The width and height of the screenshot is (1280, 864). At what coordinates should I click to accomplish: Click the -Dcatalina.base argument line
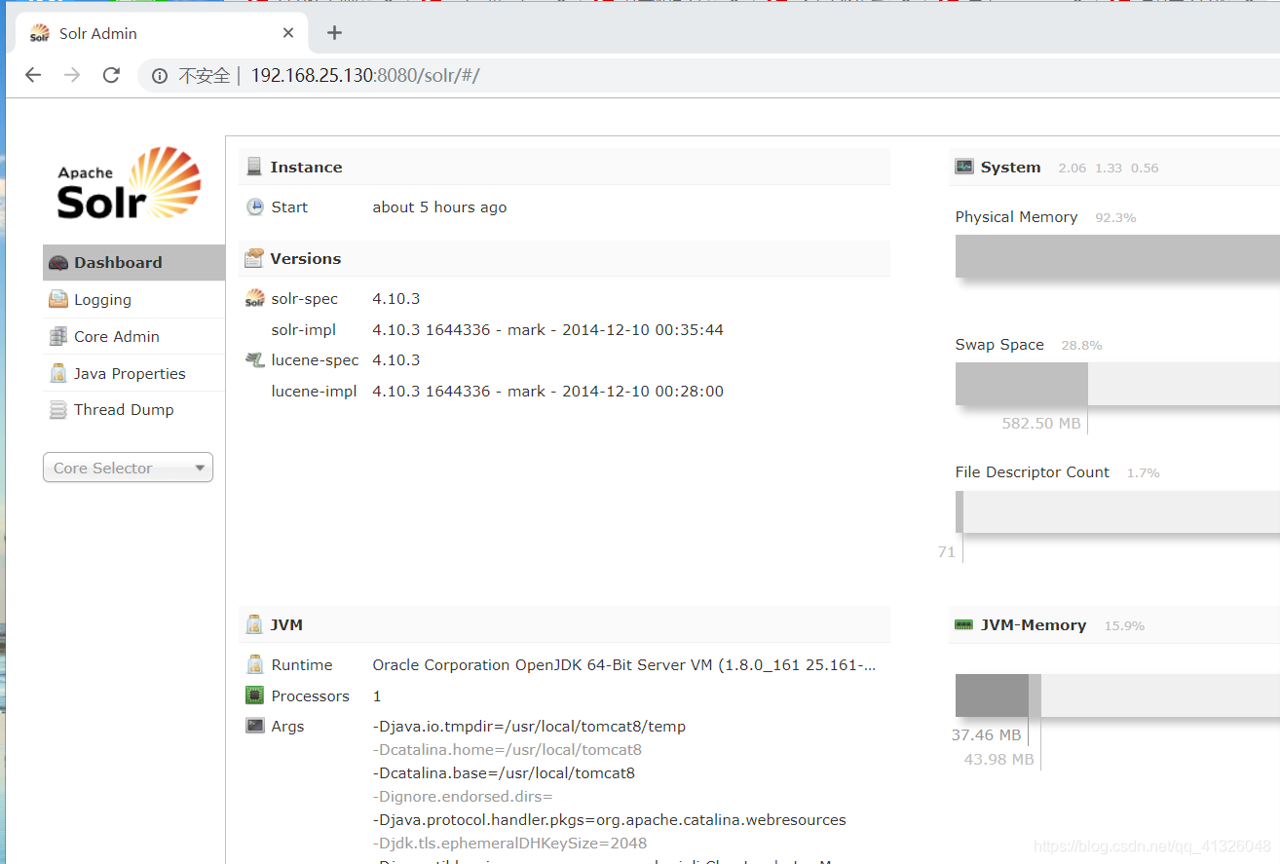pyautogui.click(x=504, y=773)
